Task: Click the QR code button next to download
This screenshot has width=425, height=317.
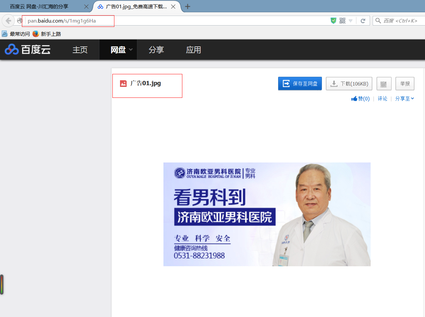Action: pyautogui.click(x=384, y=84)
